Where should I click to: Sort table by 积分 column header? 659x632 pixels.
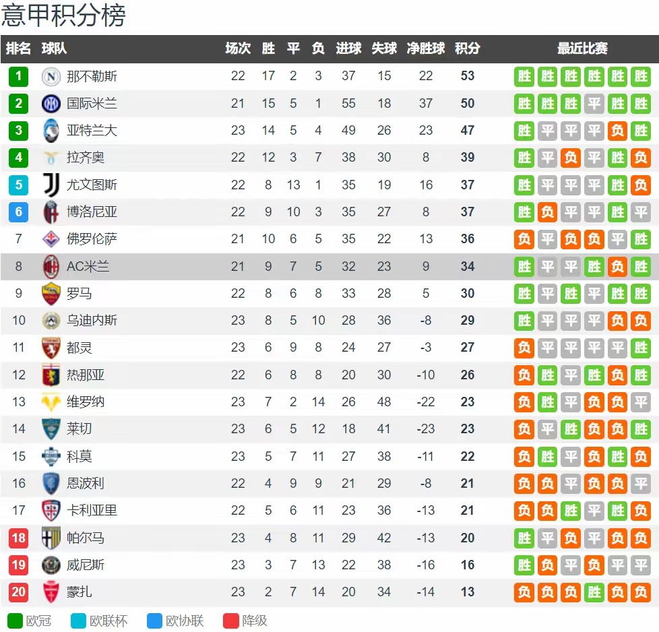(468, 49)
